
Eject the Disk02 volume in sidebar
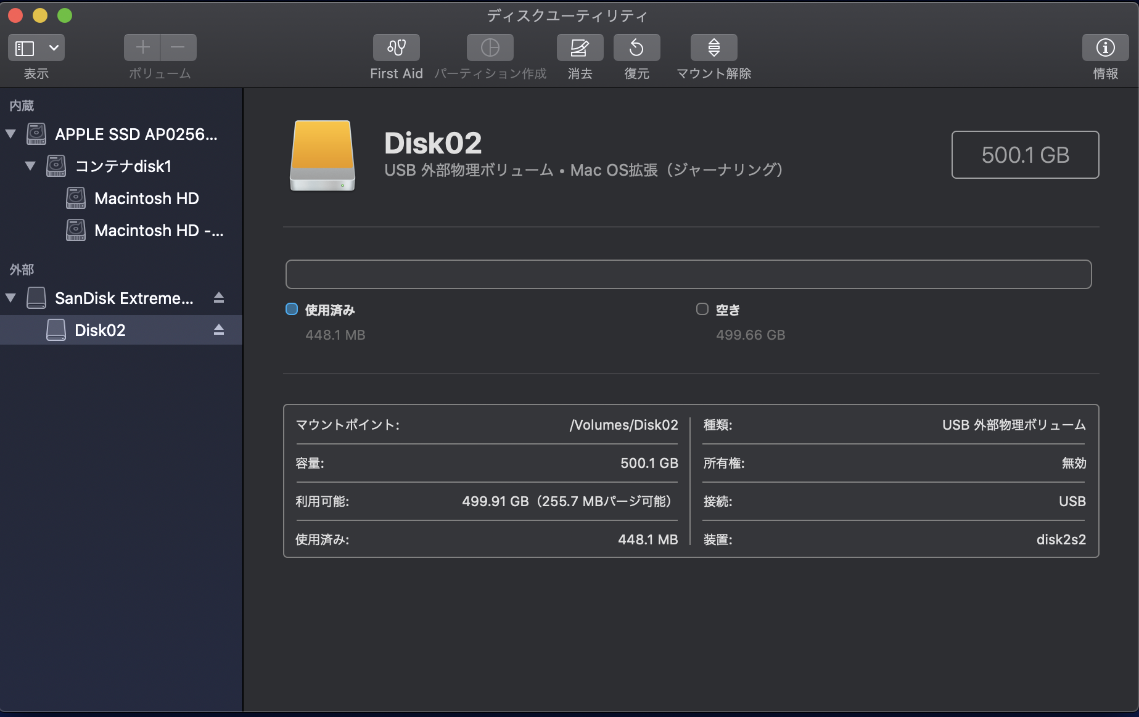(219, 330)
